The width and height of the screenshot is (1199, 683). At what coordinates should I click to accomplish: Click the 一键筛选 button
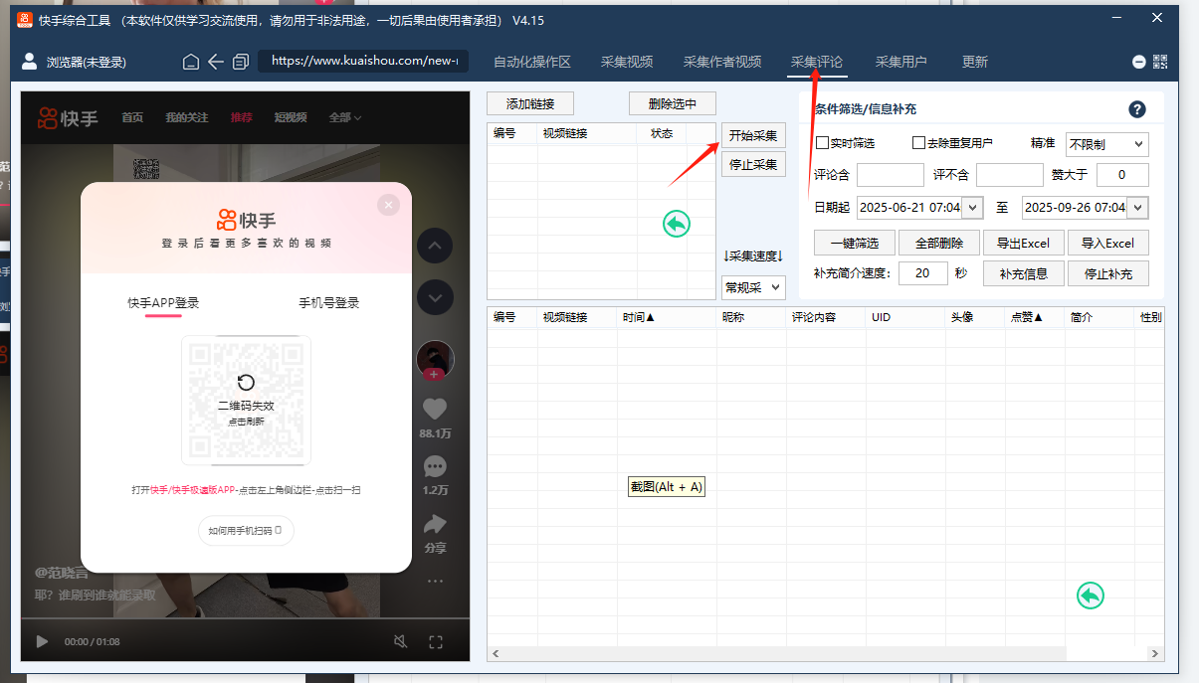point(855,243)
